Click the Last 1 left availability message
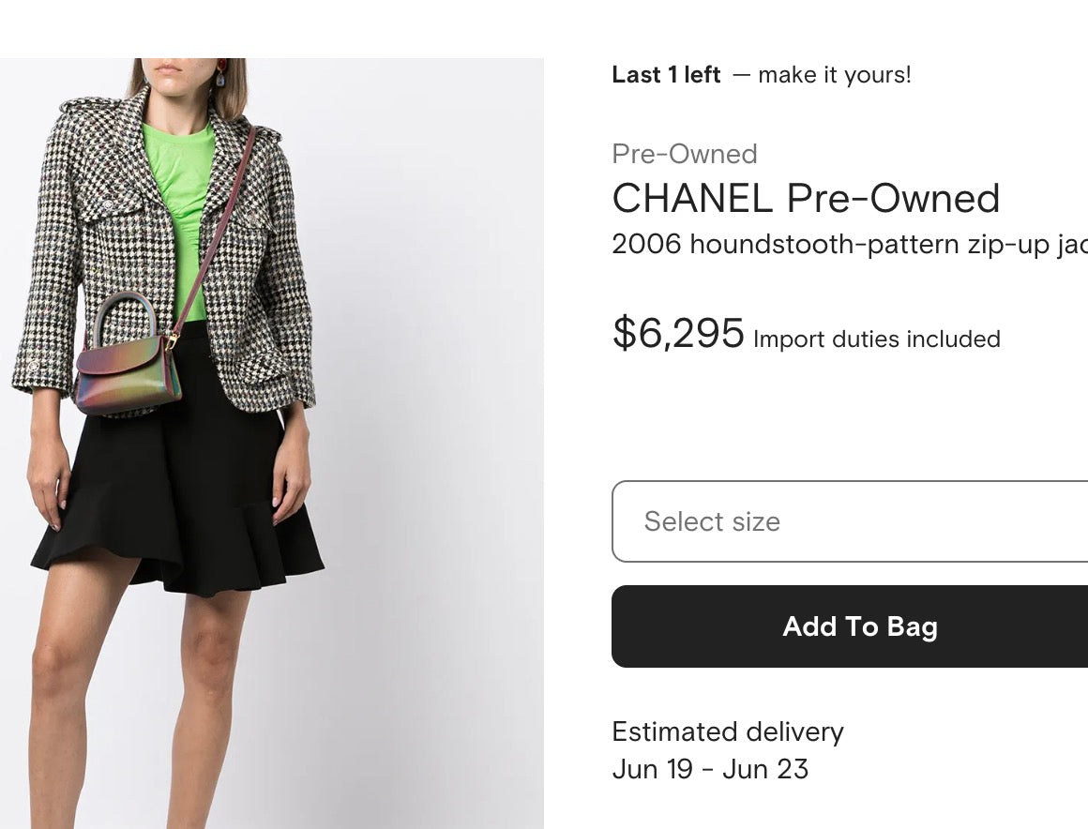1088x829 pixels. pos(666,74)
